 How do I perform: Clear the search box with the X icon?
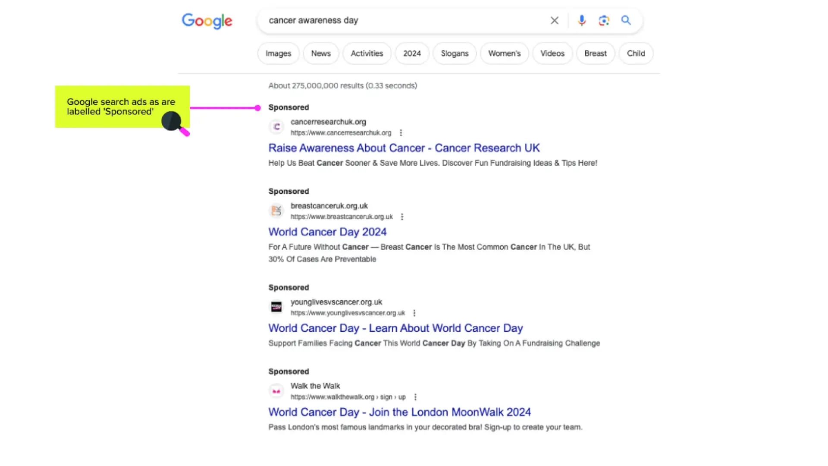(x=555, y=20)
